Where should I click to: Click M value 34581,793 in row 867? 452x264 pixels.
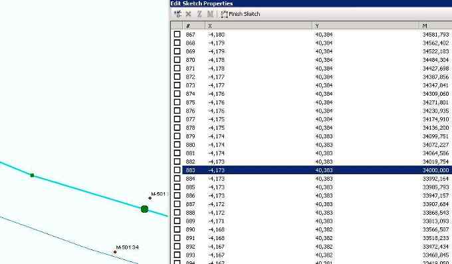point(435,35)
